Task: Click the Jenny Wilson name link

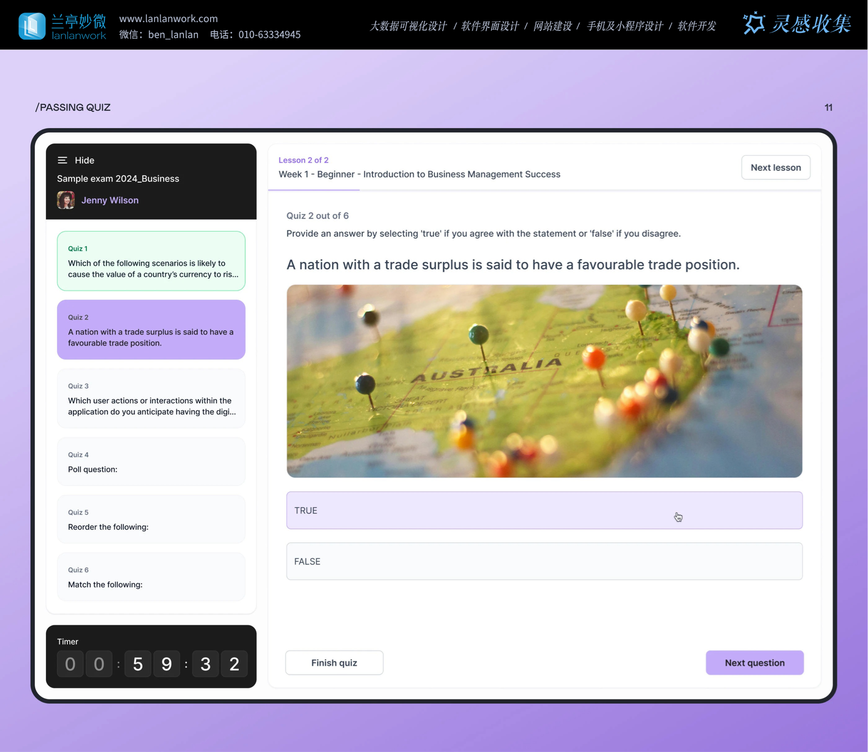Action: tap(110, 200)
